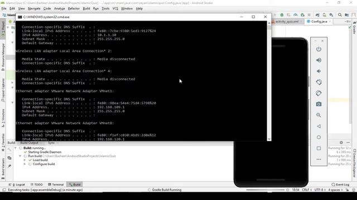The height and width of the screenshot is (200, 357).
Task: Tap the emulator back triangle button
Action: click(319, 126)
